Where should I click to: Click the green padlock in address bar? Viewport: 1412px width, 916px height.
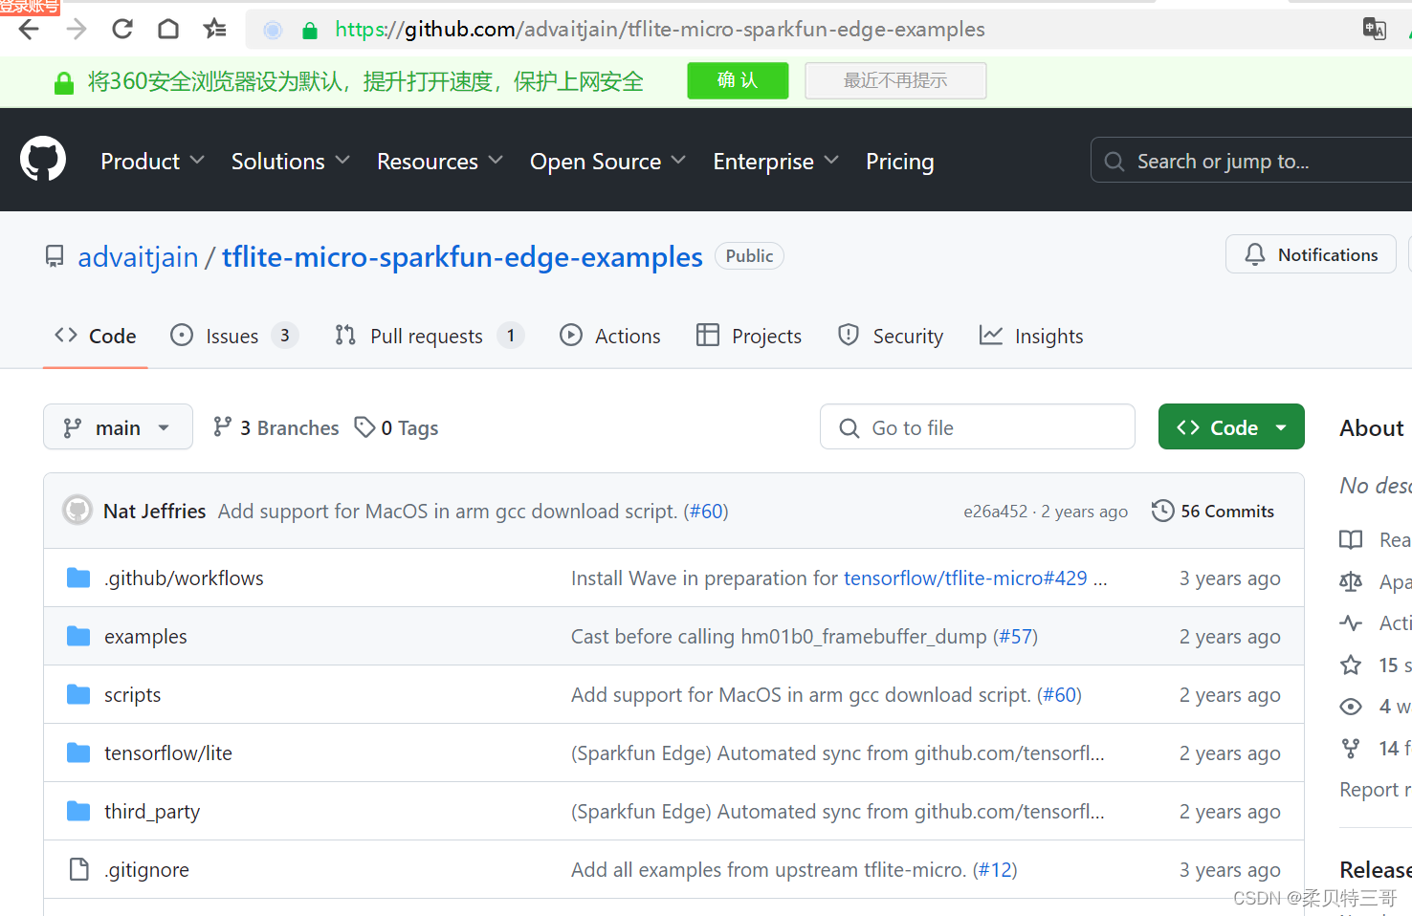309,31
